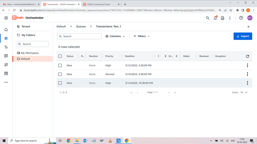Change items per page using the 10 dropdown
This screenshot has height=144, width=257.
tap(243, 92)
